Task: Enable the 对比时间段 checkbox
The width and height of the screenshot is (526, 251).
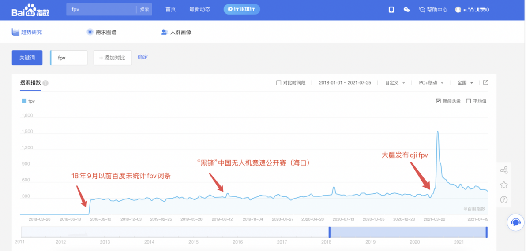Action: click(x=278, y=83)
